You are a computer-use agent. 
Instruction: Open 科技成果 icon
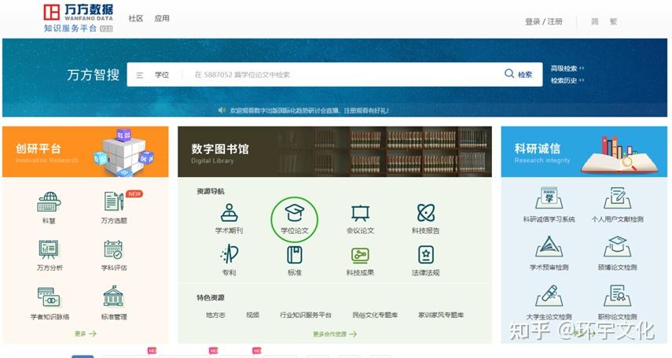[x=360, y=255]
